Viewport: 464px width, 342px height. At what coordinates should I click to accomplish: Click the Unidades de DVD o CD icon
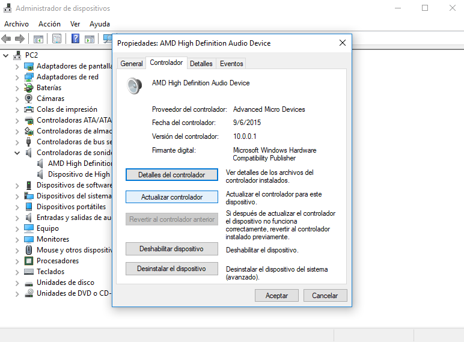(x=29, y=293)
